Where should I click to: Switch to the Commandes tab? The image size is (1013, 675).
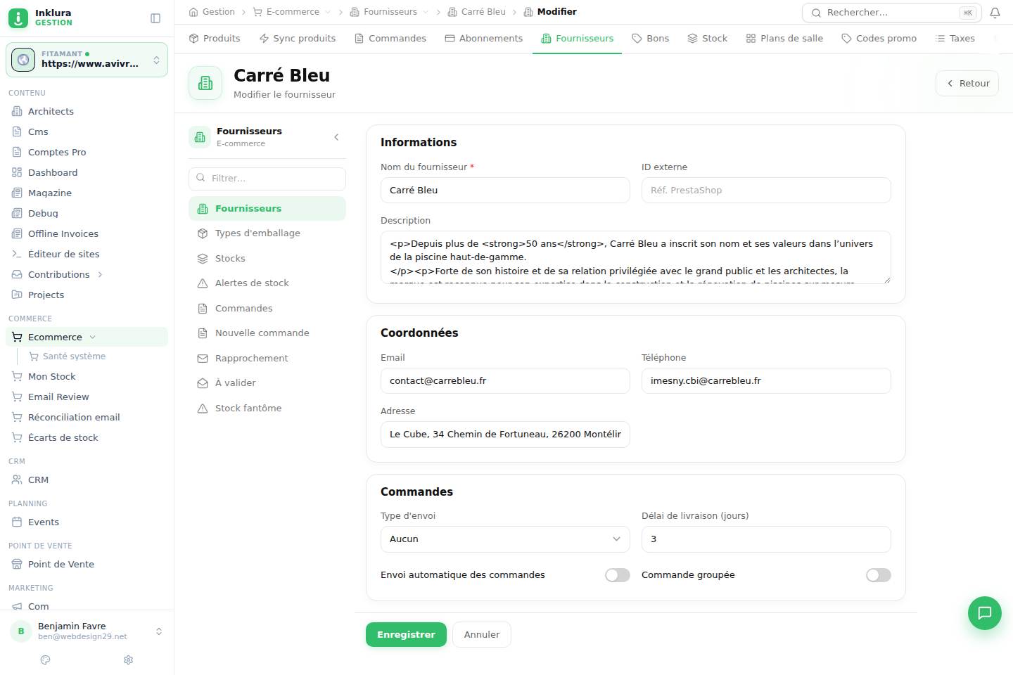coord(390,38)
